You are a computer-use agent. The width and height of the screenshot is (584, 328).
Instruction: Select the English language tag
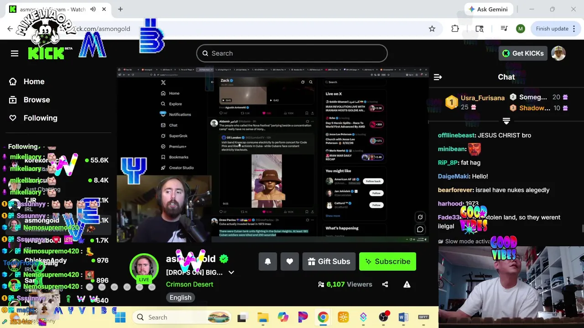(x=181, y=297)
